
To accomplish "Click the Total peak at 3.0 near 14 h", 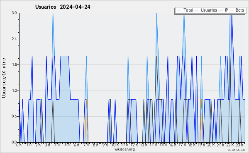I will pyautogui.click(x=156, y=13).
